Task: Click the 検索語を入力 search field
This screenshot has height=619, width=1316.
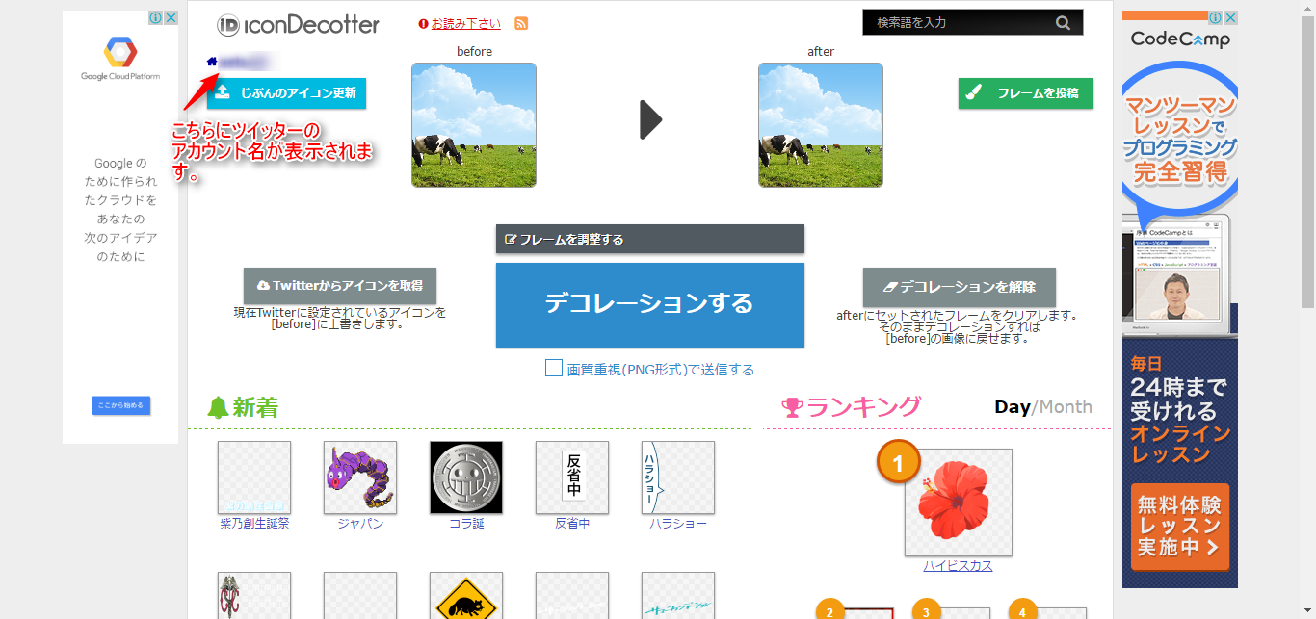Action: 959,22
